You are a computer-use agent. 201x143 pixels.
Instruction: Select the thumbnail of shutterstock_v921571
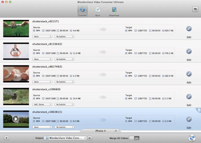coord(16,29)
